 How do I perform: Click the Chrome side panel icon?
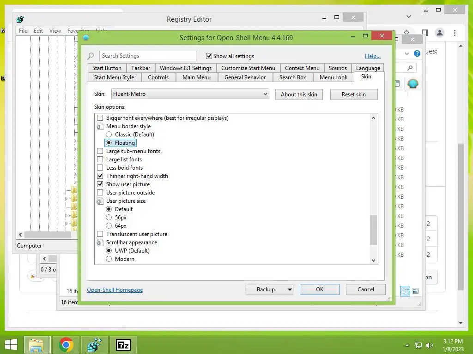[425, 33]
